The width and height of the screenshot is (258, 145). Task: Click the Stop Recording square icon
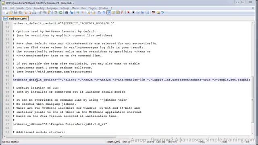pos(133,12)
